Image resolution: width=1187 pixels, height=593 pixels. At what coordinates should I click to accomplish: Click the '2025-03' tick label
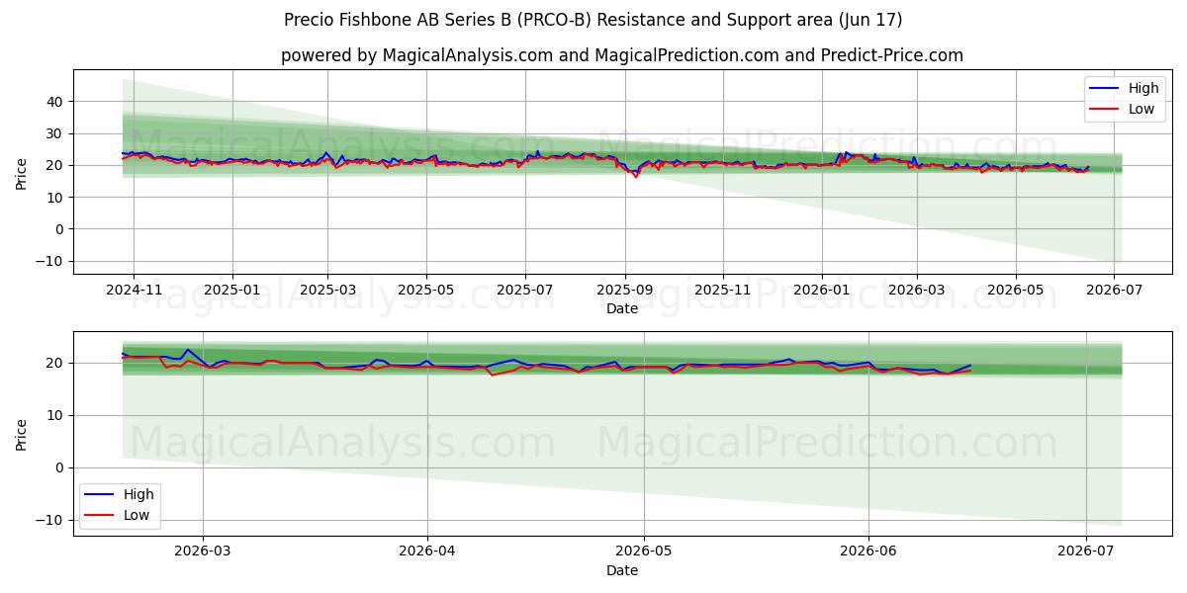(x=326, y=290)
